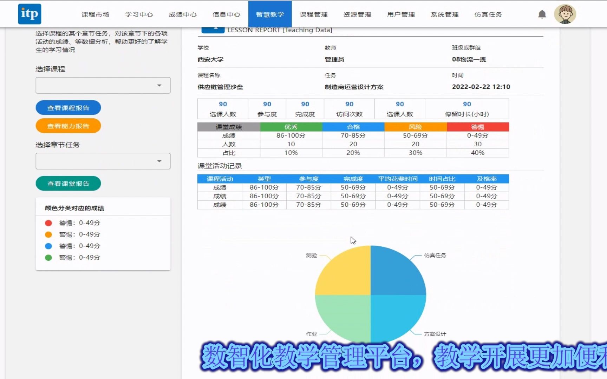Screen dimensions: 607x379
Task: Click the 供应链管理沙盘 course name
Action: point(220,87)
